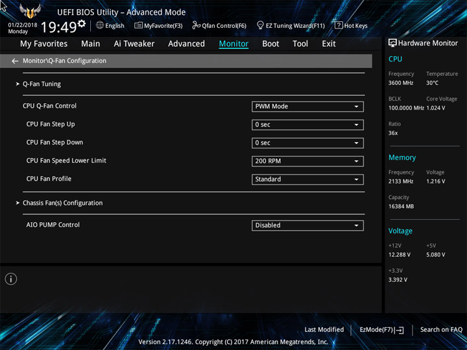This screenshot has height=350, width=467.
Task: Click the 36x ratio value
Action: tap(393, 133)
